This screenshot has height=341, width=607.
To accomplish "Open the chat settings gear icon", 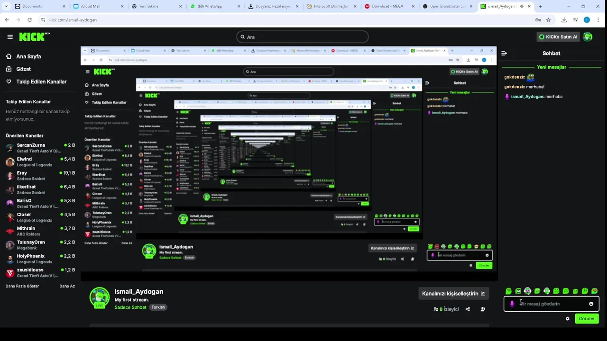I will tap(568, 319).
